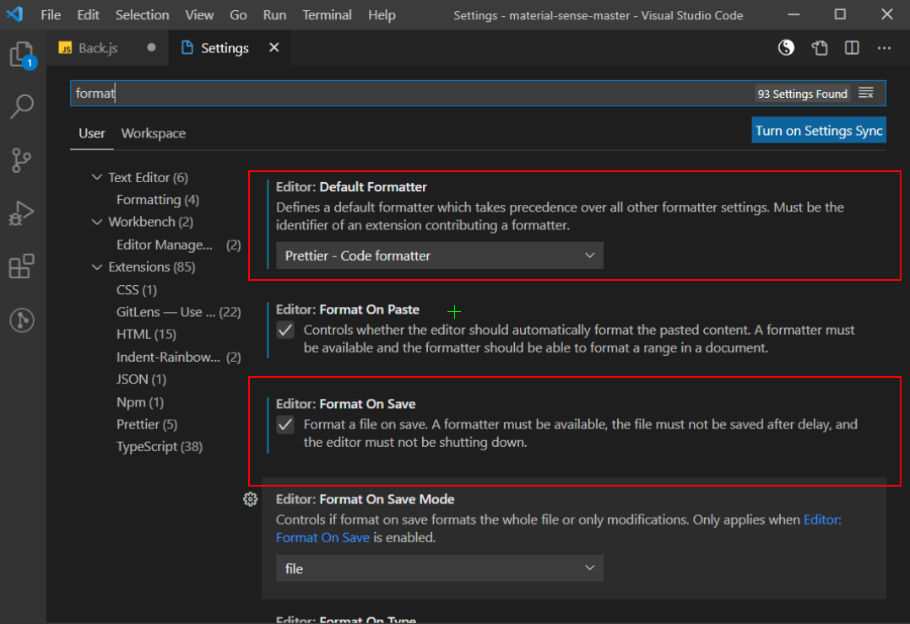Open the Explorer view in activity bar
Viewport: 910px width, 624px height.
point(23,56)
